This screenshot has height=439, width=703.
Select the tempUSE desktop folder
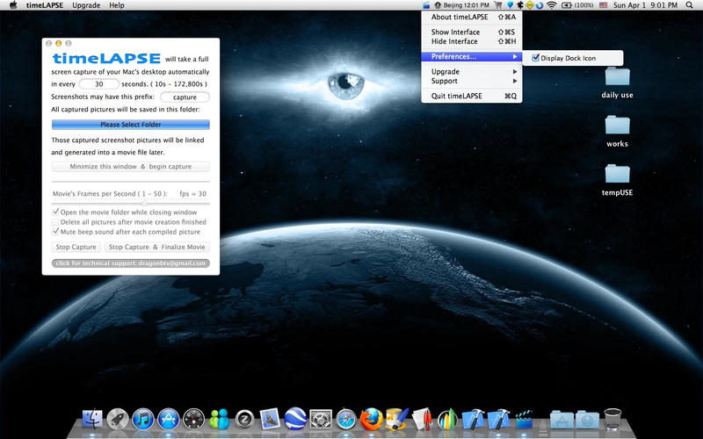point(617,180)
